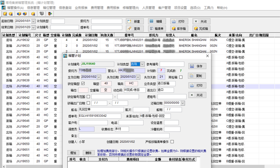Expand the 计划类型 dropdown in the dialog
Viewport: 280px width, 168px height.
tap(142, 64)
